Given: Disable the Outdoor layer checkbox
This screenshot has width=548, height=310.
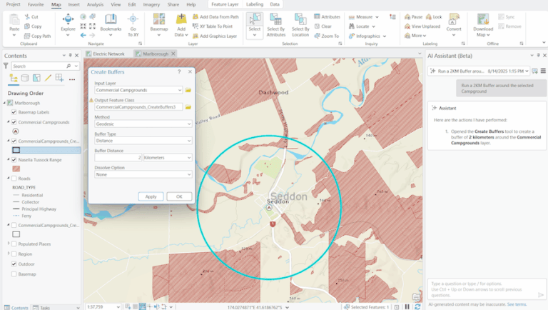Looking at the screenshot, I should point(14,264).
